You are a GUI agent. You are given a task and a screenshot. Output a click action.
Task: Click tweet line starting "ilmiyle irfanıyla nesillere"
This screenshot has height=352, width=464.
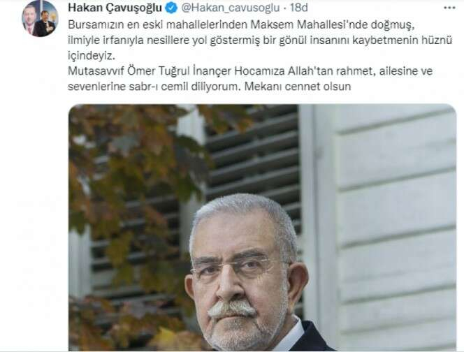[x=260, y=41]
